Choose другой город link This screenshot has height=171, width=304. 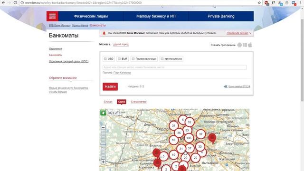pyautogui.click(x=121, y=44)
